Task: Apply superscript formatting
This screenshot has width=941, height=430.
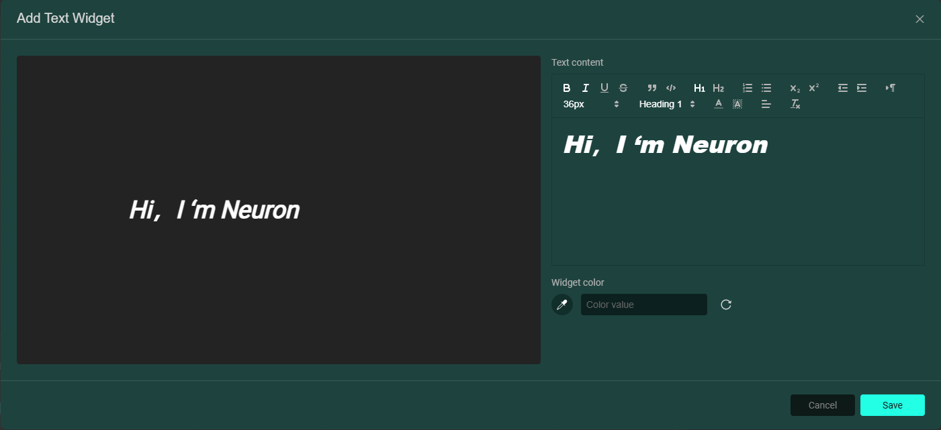Action: click(813, 88)
